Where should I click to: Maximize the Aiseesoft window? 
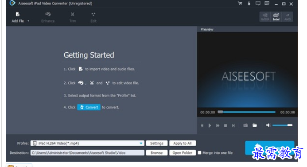click(x=284, y=4)
